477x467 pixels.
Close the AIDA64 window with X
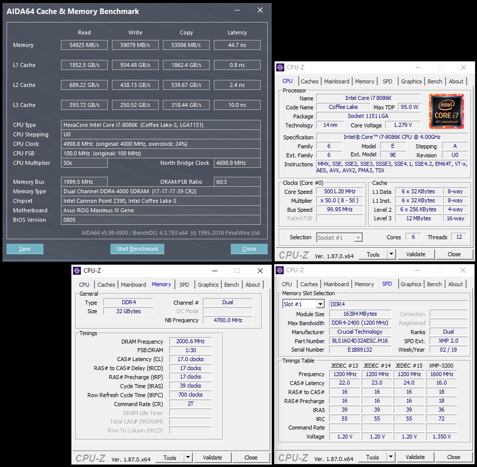tap(260, 10)
